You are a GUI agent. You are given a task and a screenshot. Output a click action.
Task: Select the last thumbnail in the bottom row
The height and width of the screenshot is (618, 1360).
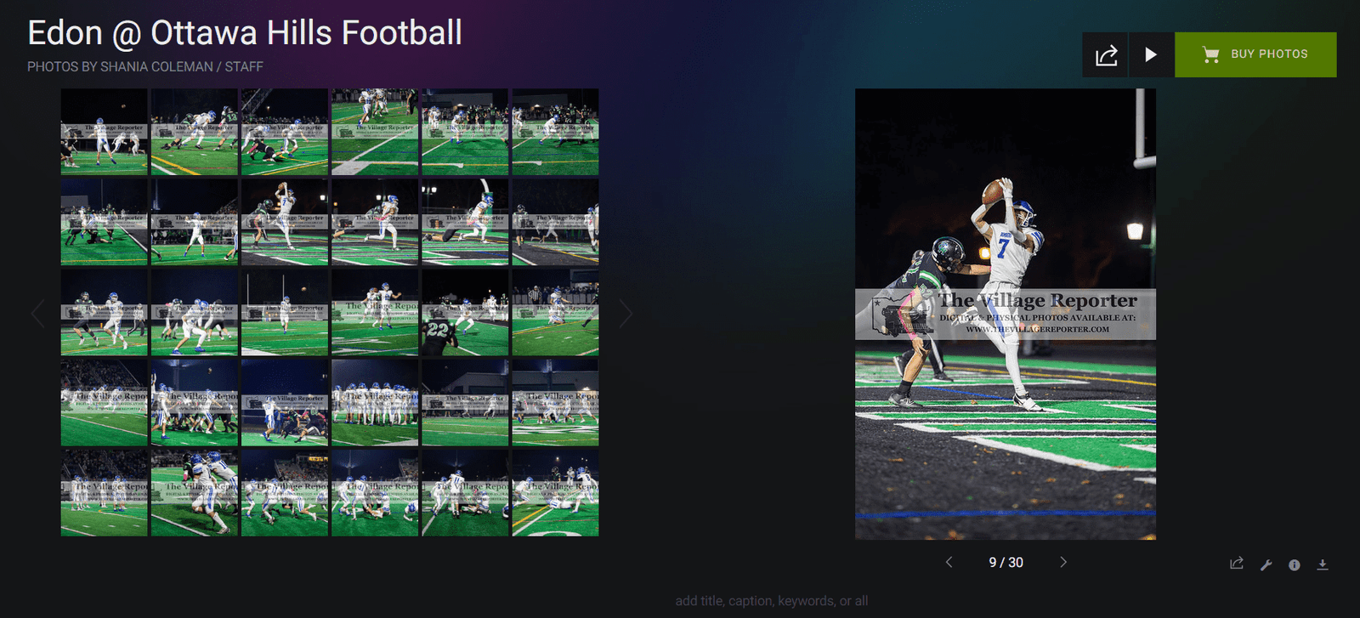[555, 493]
